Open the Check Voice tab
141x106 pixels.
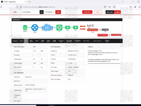pos(48,41)
